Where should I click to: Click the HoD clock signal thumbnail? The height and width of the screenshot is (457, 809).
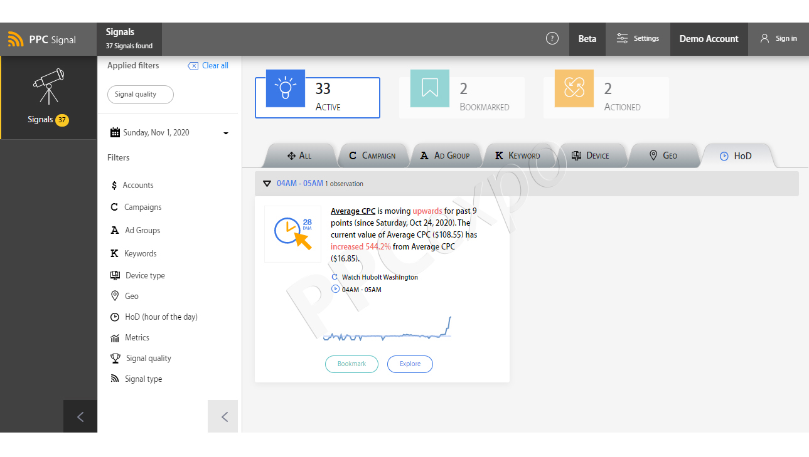coord(292,234)
